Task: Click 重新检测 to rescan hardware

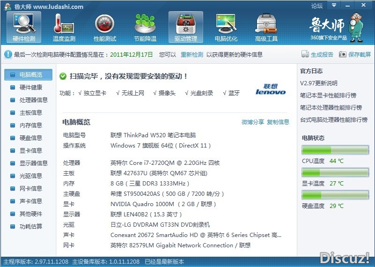Action: pyautogui.click(x=192, y=54)
